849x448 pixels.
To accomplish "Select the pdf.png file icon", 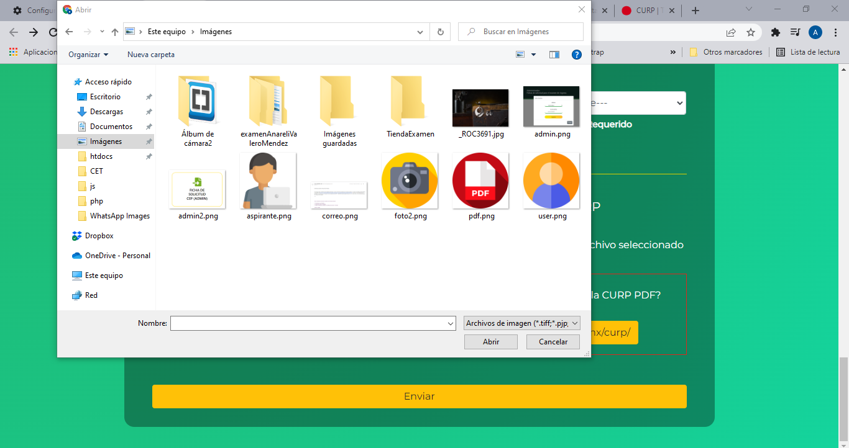I will (x=480, y=181).
